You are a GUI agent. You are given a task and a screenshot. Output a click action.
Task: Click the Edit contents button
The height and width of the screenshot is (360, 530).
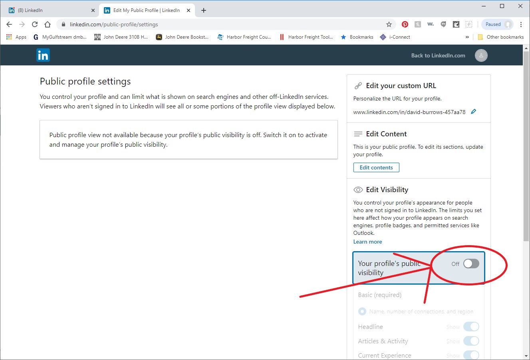376,167
